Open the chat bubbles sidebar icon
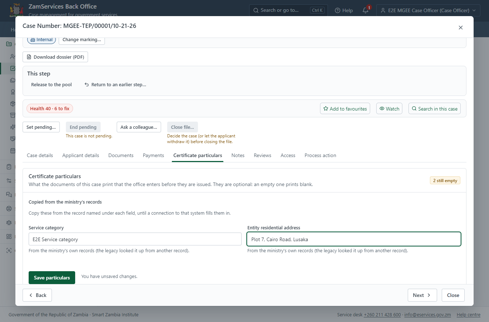This screenshot has height=322, width=489. (9, 195)
